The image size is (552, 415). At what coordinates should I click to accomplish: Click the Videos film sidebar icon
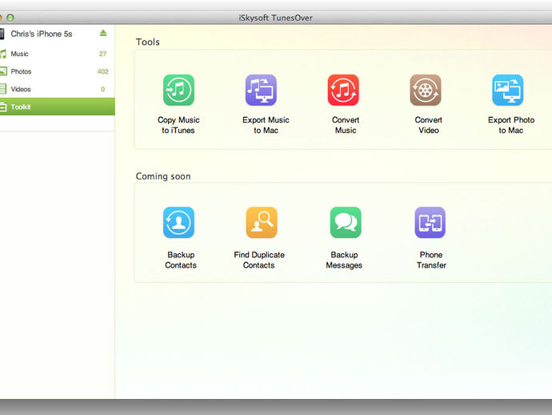pyautogui.click(x=3, y=89)
